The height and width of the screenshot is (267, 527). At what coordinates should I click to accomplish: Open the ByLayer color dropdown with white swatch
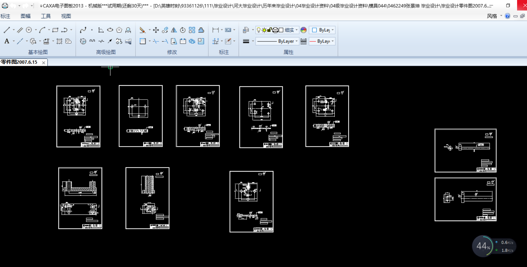pos(322,30)
